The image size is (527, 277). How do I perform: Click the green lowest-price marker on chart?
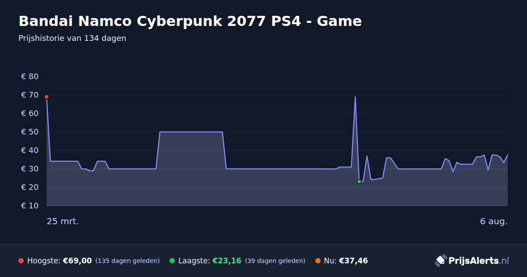point(359,181)
